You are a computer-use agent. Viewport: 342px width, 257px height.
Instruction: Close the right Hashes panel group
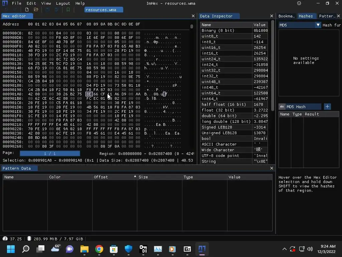tap(338, 16)
